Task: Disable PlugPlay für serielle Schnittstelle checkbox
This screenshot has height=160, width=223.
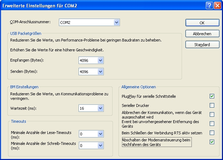Action: point(212,96)
